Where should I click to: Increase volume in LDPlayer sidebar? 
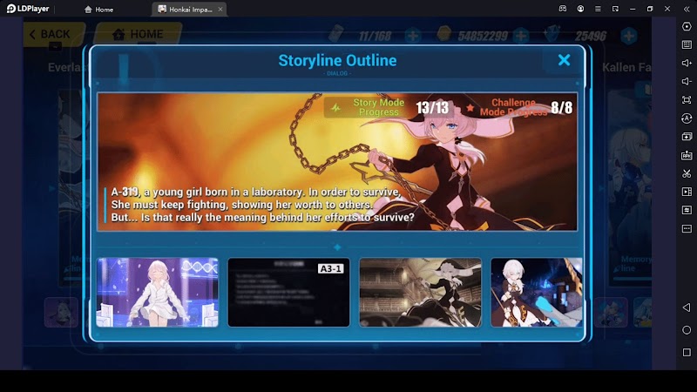pos(687,63)
